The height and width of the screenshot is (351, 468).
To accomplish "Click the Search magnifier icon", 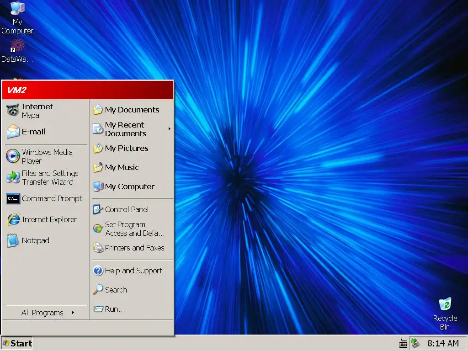I will point(98,289).
